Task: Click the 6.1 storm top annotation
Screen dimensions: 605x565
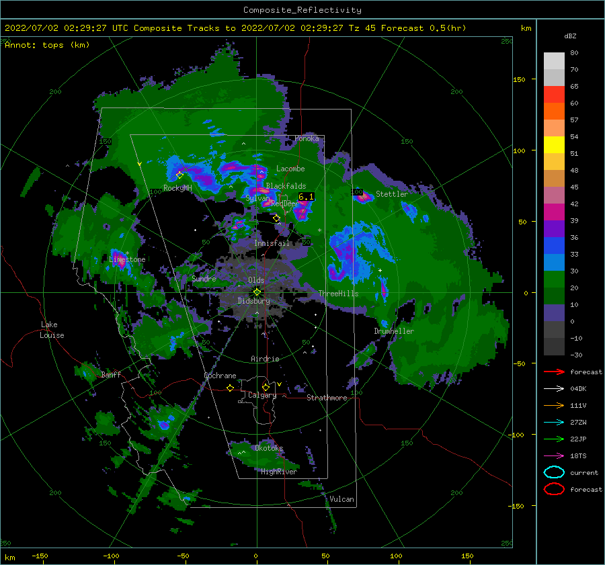Action: pyautogui.click(x=307, y=197)
